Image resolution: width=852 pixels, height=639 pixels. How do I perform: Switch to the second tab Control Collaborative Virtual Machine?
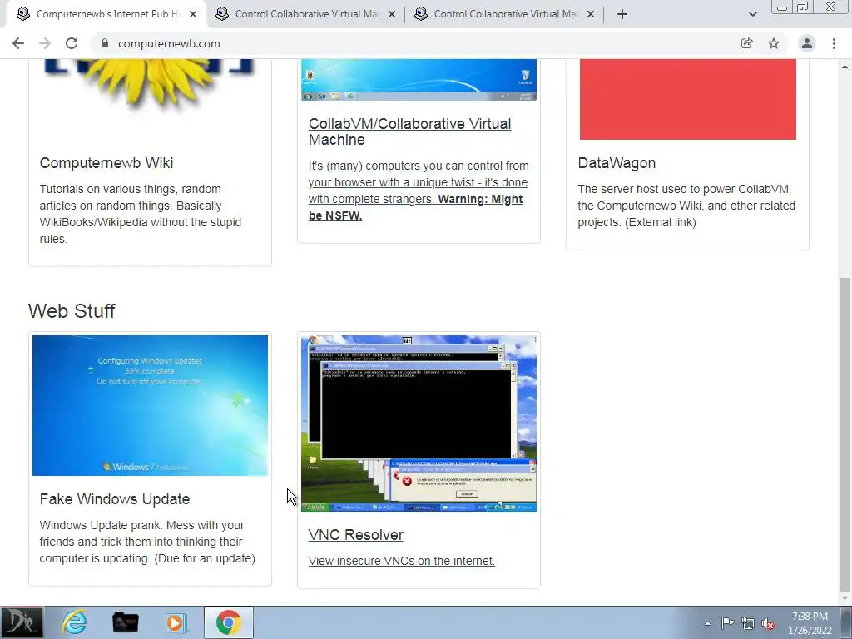(x=305, y=14)
